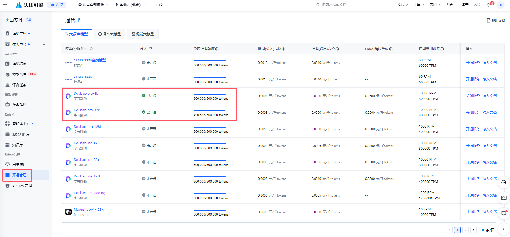Screen dimensions: 510x237
Task: Open the customer support headset icon
Action: point(504,182)
